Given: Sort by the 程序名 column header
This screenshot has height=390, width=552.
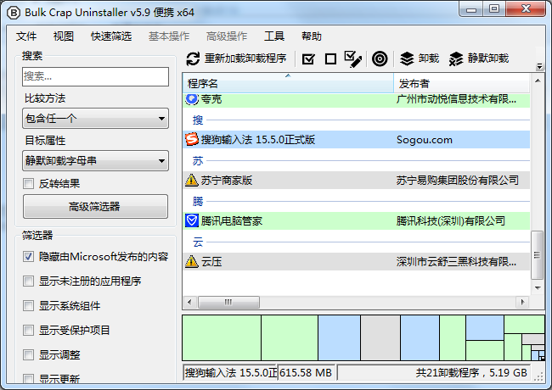Looking at the screenshot, I should click(x=288, y=83).
